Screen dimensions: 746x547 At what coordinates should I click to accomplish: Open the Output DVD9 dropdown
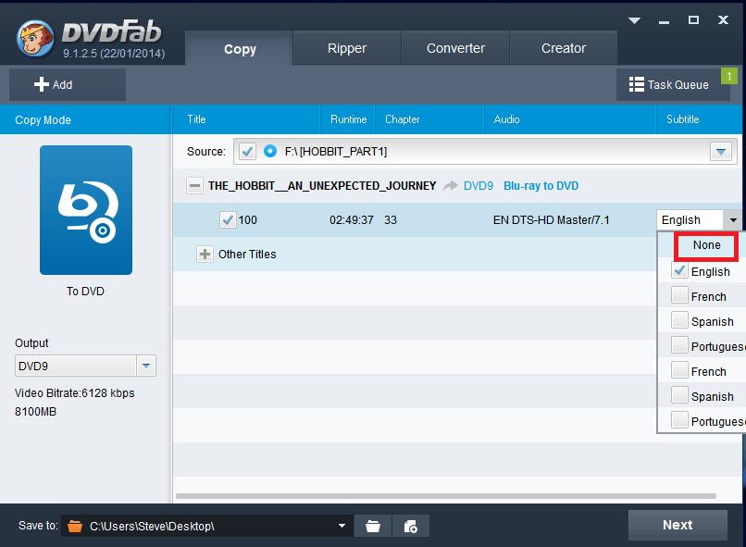[x=146, y=366]
